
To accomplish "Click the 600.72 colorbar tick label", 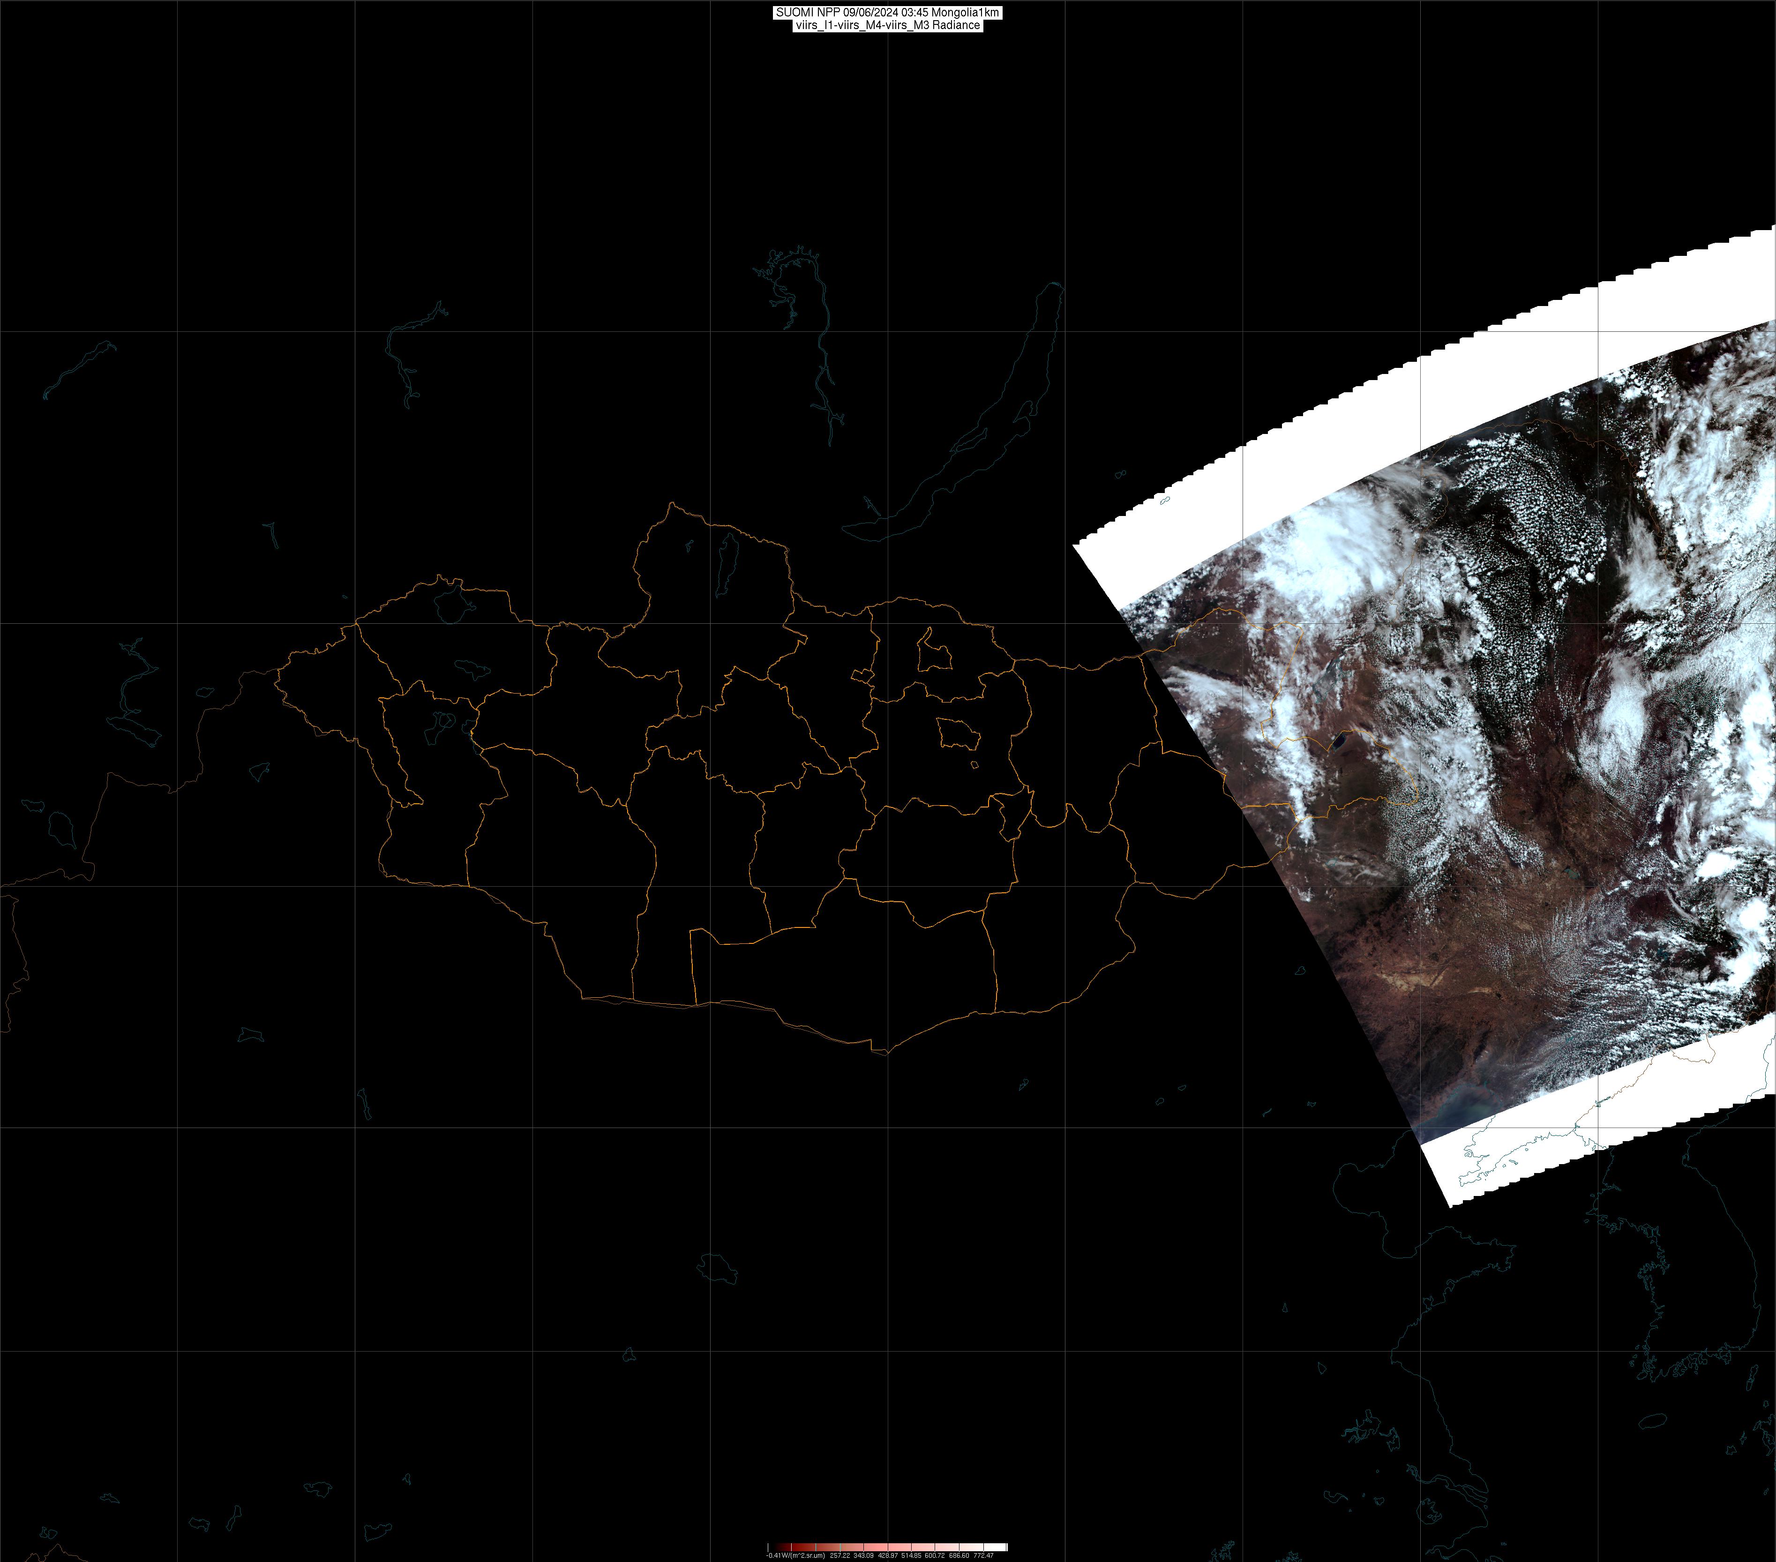I will coord(935,1555).
